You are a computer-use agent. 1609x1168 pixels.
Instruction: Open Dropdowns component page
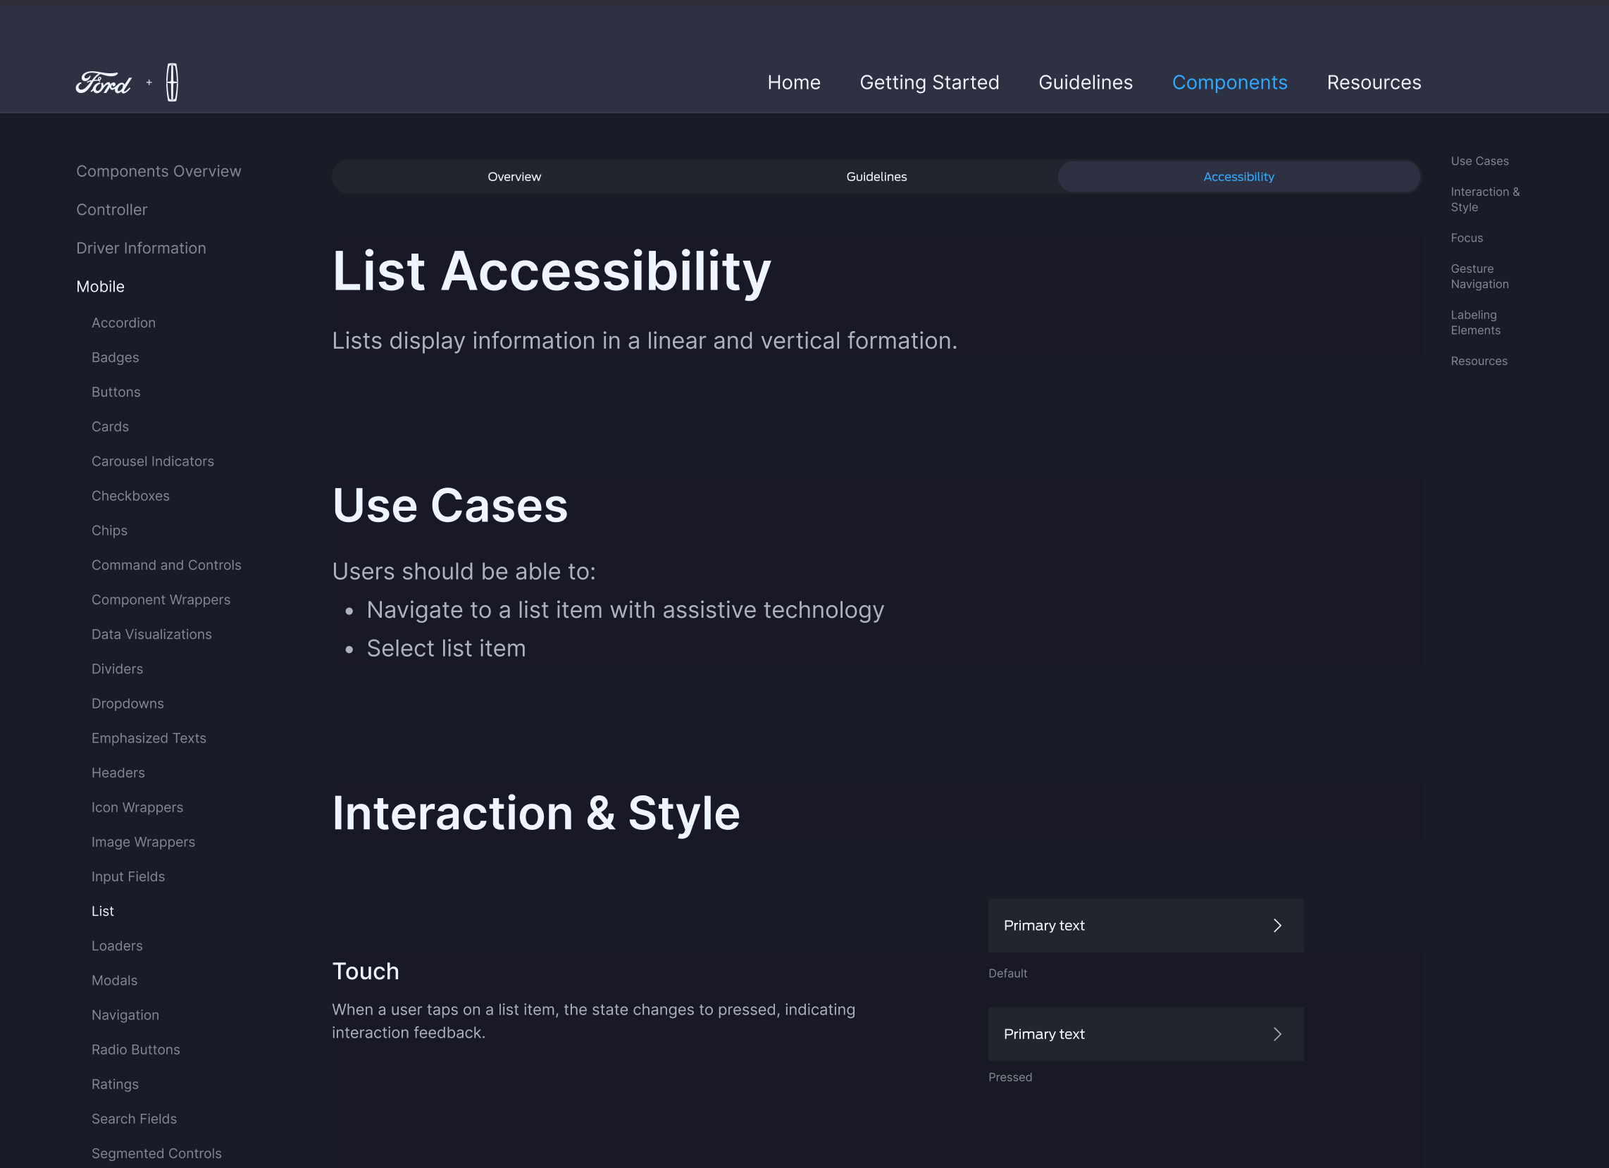tap(128, 704)
